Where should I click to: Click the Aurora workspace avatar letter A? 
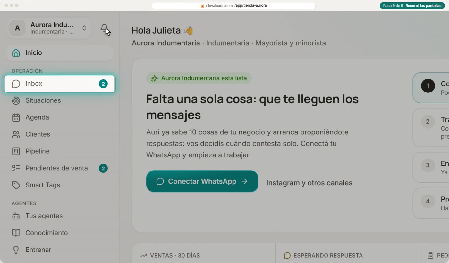(x=17, y=28)
